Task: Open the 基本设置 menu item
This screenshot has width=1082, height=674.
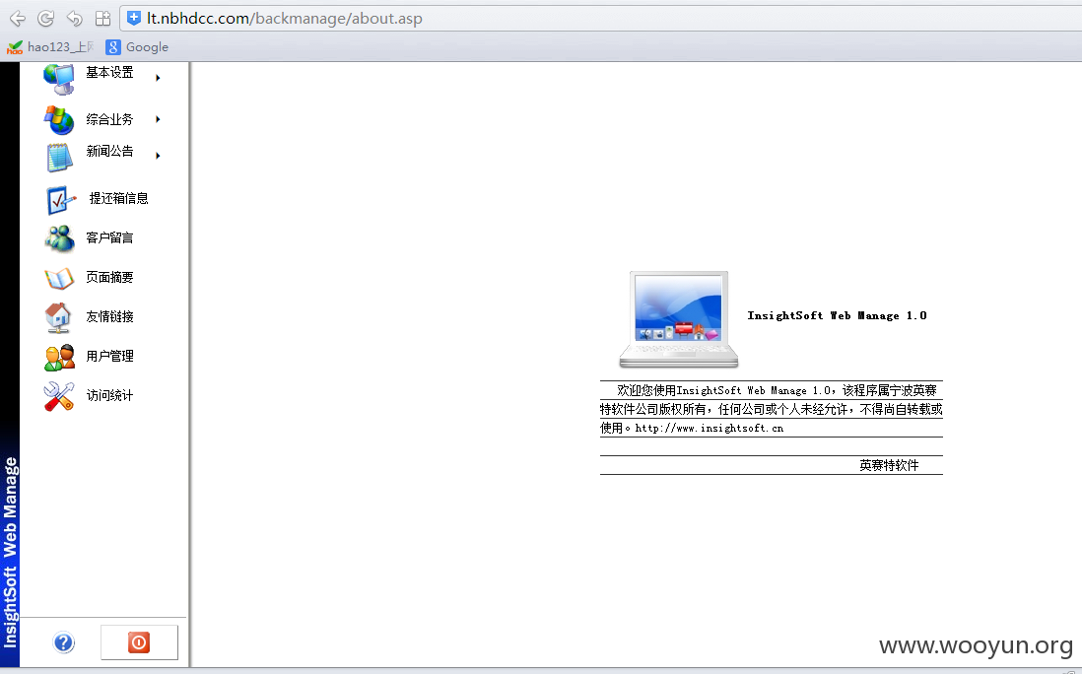Action: click(x=109, y=73)
